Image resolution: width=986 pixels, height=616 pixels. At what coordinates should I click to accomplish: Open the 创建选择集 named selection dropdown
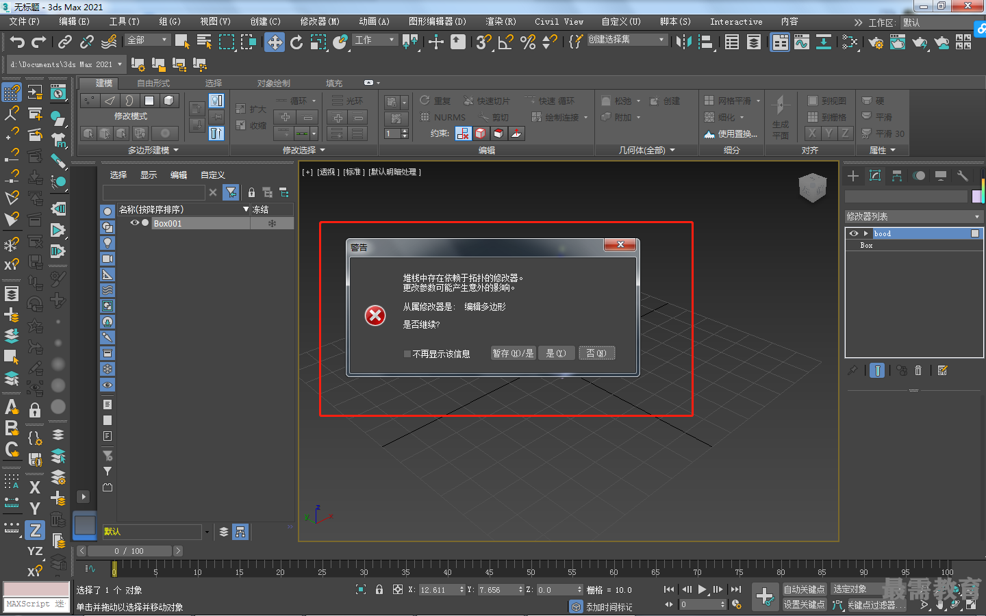pyautogui.click(x=627, y=40)
